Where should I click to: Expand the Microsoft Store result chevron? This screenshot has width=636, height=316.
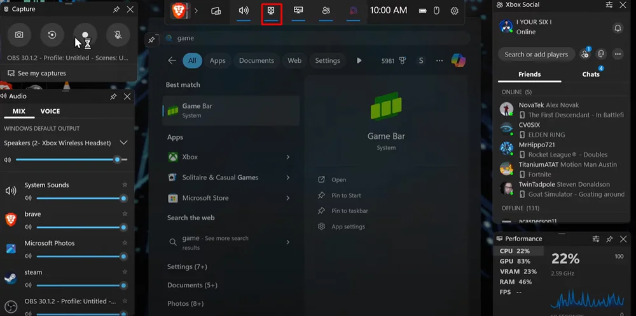(x=288, y=198)
